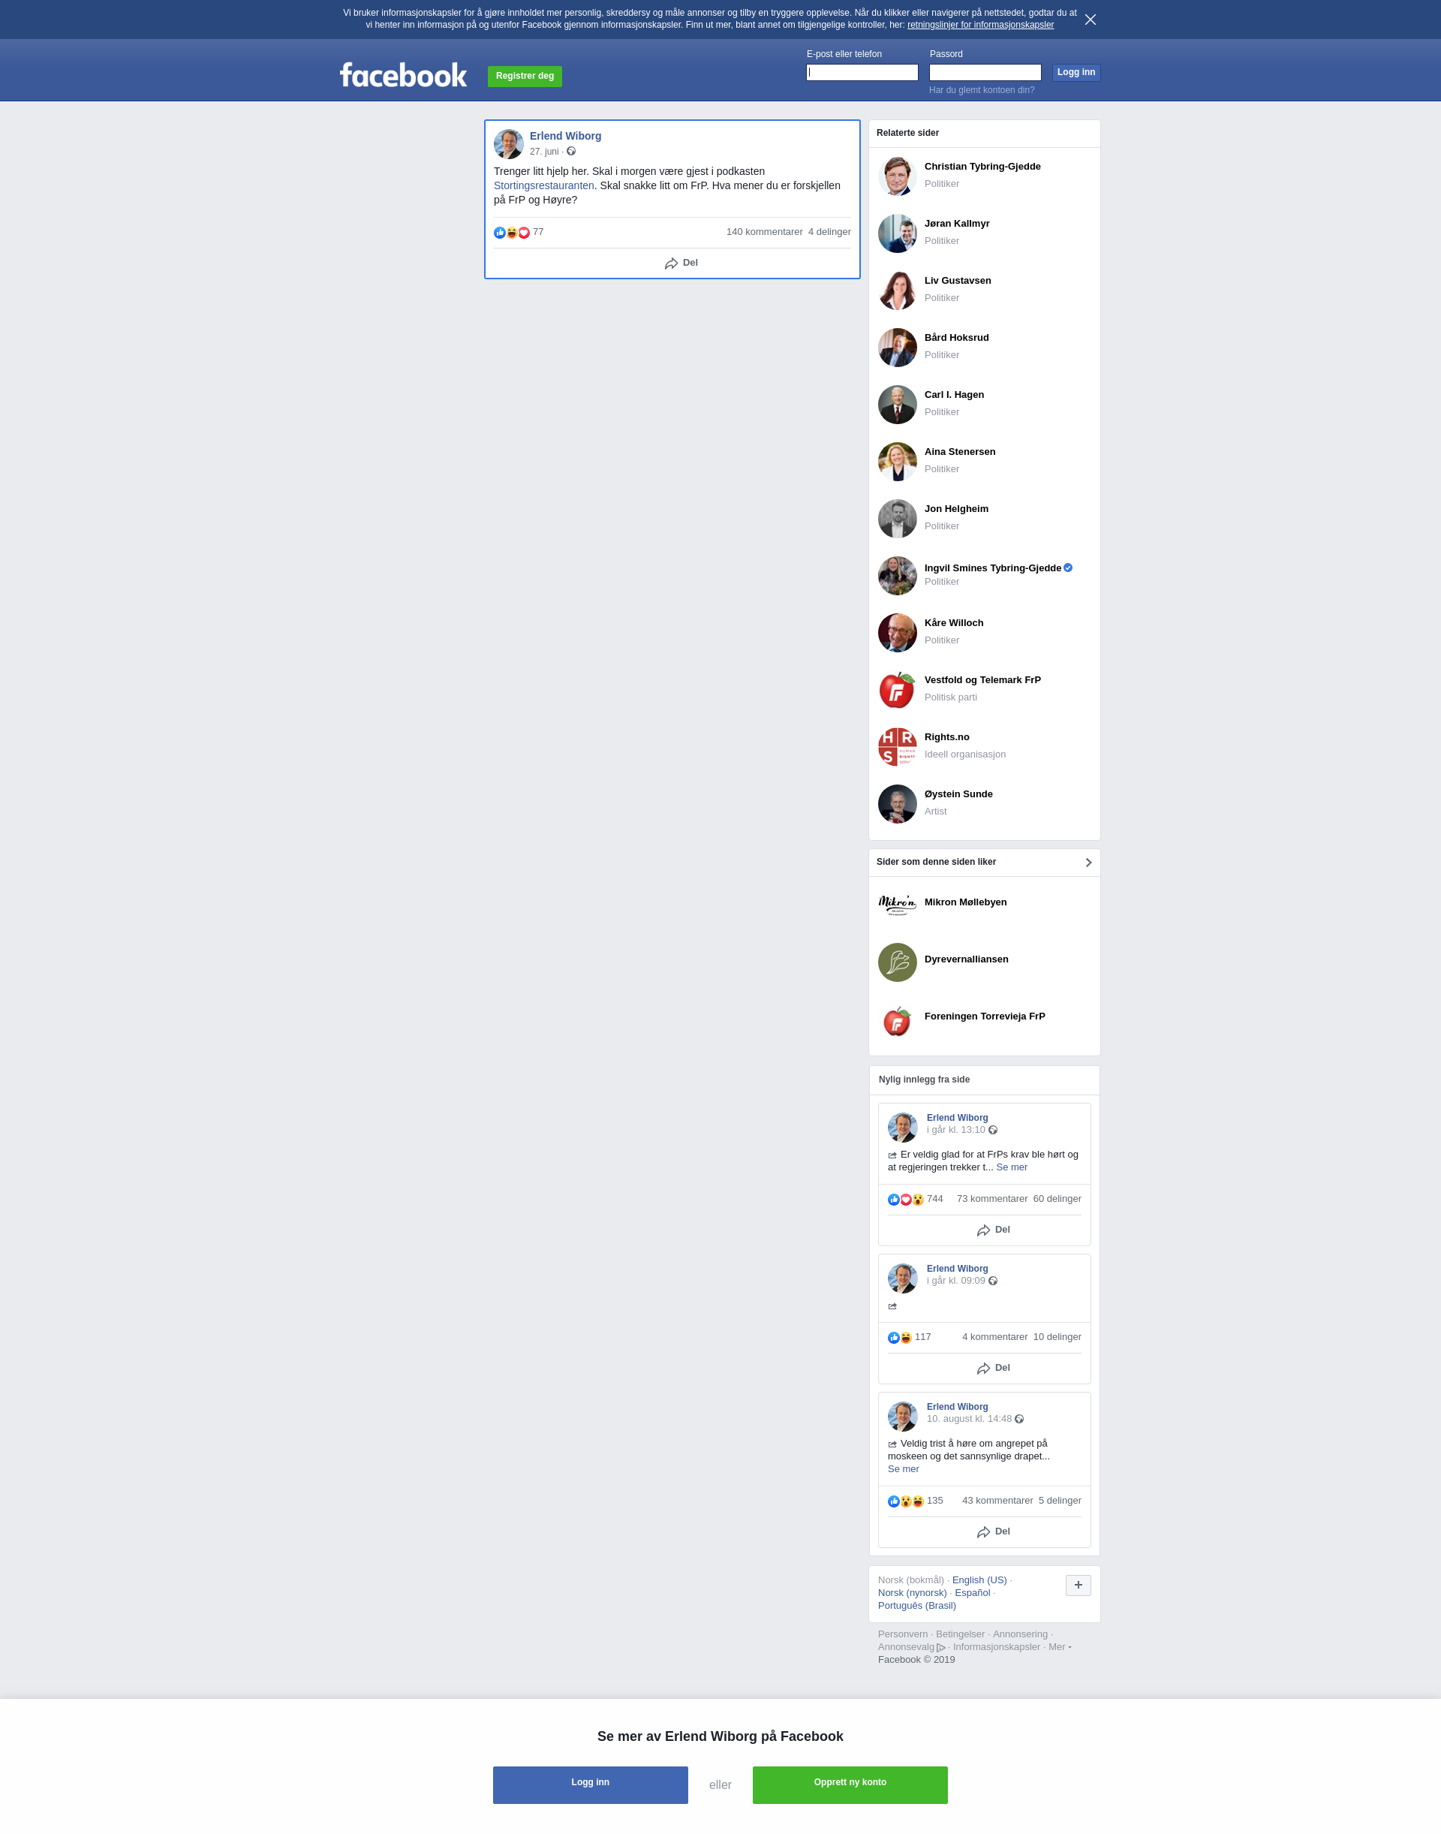Click globe privacy icon next to 27. juni
The height and width of the screenshot is (1834, 1441).
point(571,151)
